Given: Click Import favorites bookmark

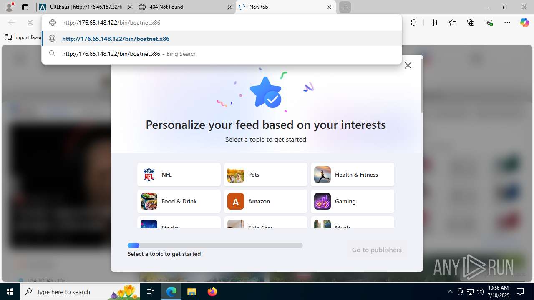Looking at the screenshot, I should point(23,37).
